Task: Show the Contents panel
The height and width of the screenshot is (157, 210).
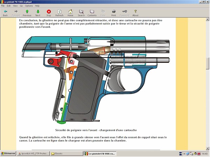Action: pyautogui.click(x=92, y=13)
